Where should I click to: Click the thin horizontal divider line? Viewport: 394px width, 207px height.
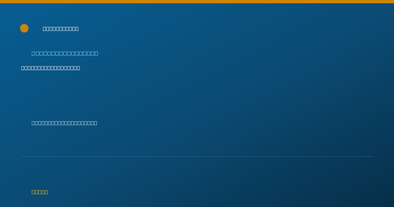pyautogui.click(x=197, y=156)
